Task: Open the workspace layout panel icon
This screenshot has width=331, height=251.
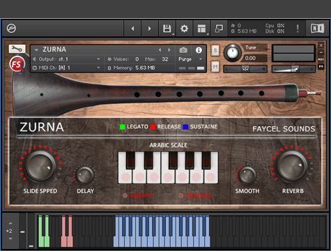Action: click(x=201, y=29)
